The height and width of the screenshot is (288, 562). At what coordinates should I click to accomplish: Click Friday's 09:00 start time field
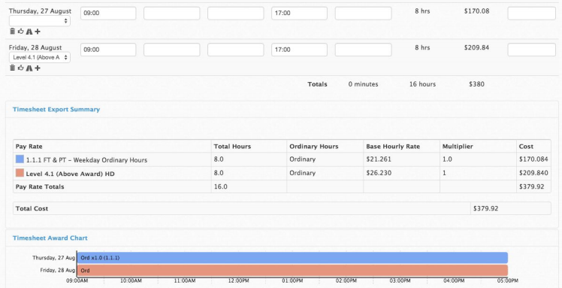coord(108,50)
